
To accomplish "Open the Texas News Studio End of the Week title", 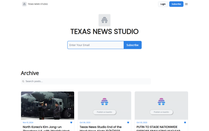I will [x=101, y=128].
